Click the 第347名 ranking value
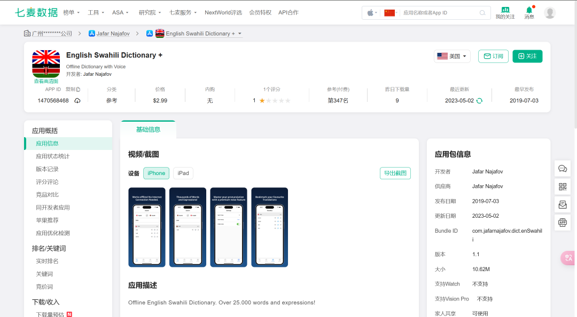The image size is (577, 317). coord(338,101)
